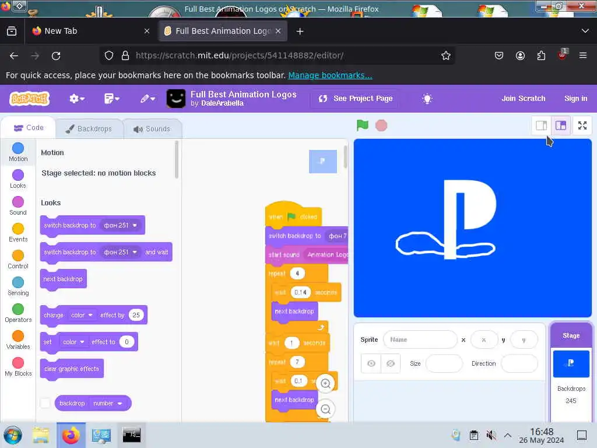Open Scratch settings gear menu
Viewport: 597px width, 448px height.
(x=76, y=99)
